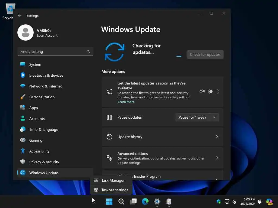Click the Windows Update page title
Viewport: 278px width, 208px height.
point(131,29)
